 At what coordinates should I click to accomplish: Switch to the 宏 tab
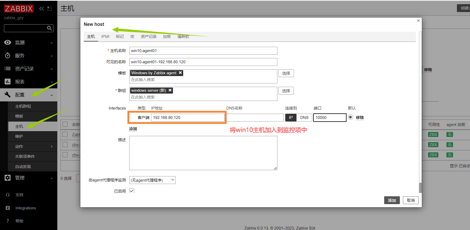(x=132, y=37)
